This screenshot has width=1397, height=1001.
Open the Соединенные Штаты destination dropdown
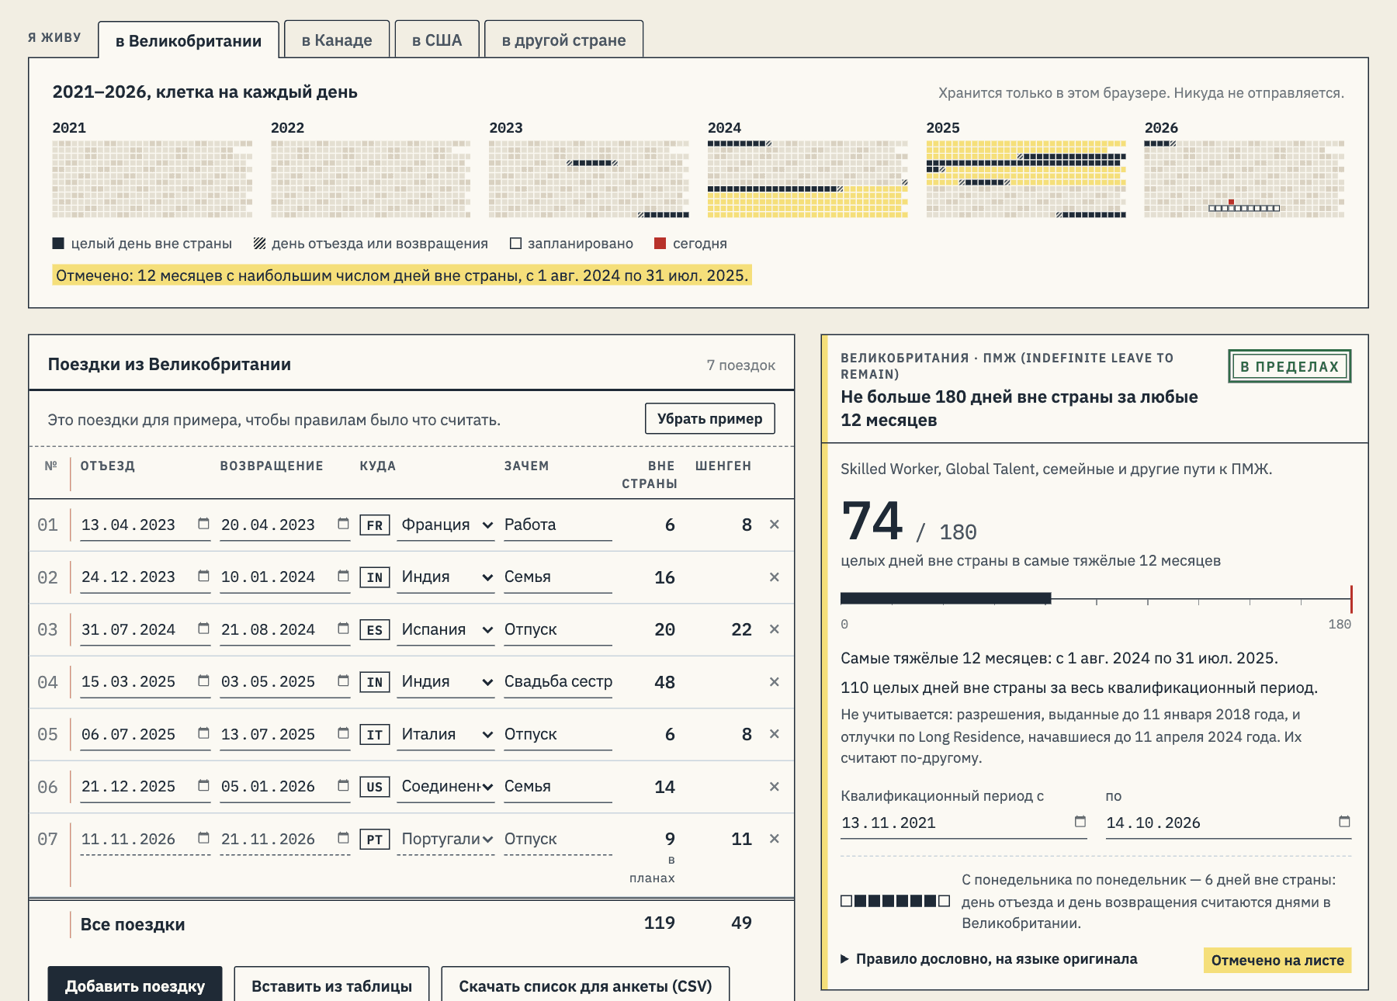click(x=445, y=787)
